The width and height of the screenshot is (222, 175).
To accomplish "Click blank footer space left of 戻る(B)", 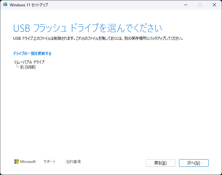I will 114,163.
